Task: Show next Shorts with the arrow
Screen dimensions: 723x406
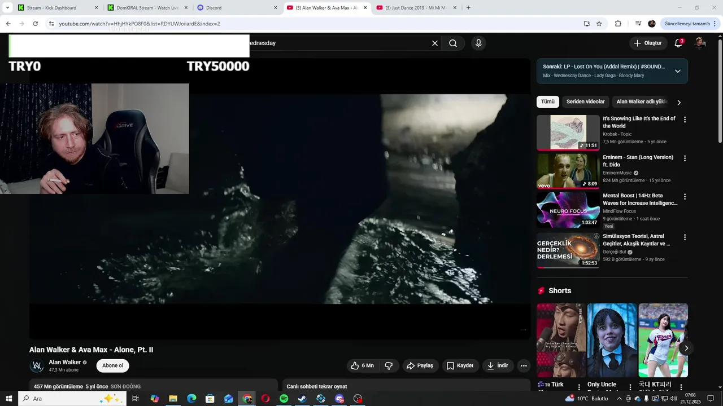Action: 686,348
